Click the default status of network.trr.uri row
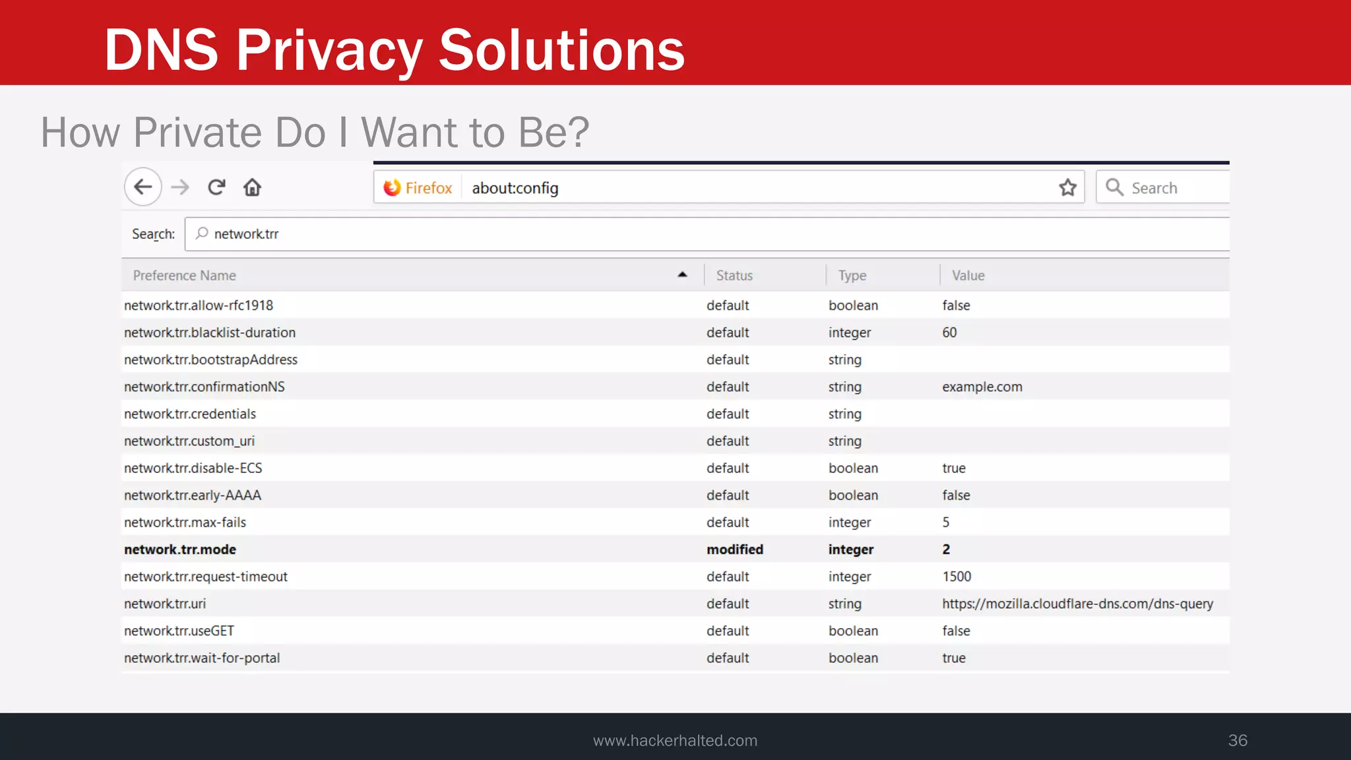Viewport: 1351px width, 760px height. [728, 603]
